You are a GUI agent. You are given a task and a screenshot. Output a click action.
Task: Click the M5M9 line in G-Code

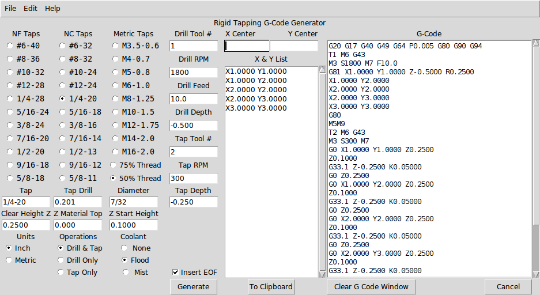[x=337, y=123]
